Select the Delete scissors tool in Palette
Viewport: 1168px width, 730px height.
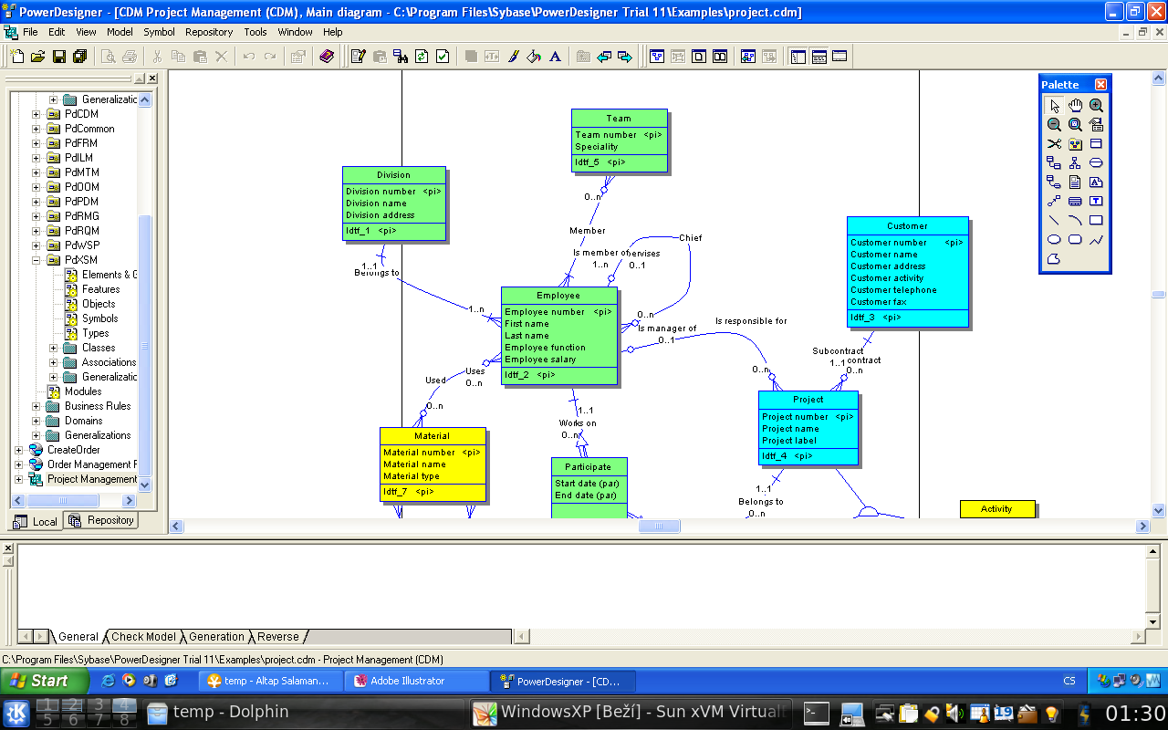1054,143
